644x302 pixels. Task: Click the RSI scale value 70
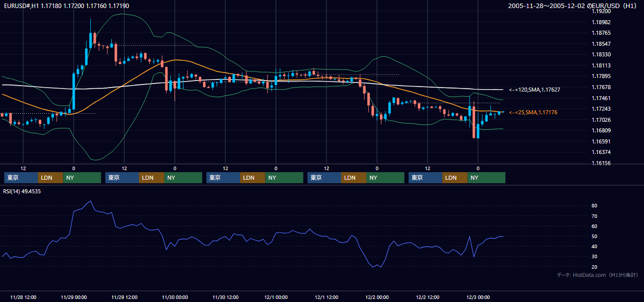click(595, 216)
